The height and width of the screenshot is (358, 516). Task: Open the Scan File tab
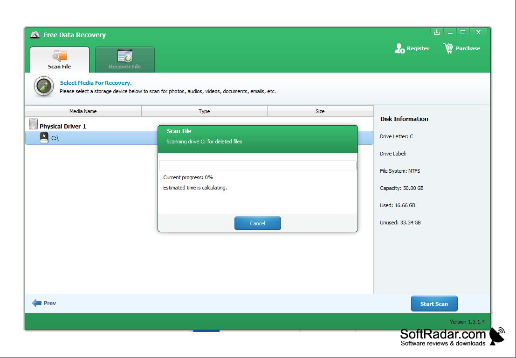[x=60, y=60]
